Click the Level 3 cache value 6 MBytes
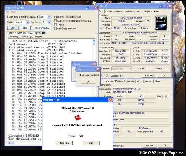This screenshot has height=156, width=186. pyautogui.click(x=150, y=61)
